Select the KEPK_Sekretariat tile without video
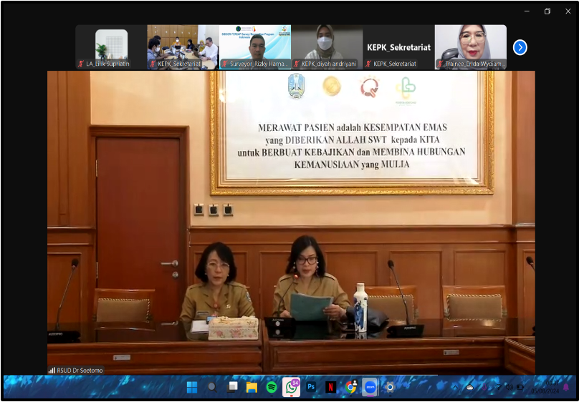The image size is (579, 402). click(399, 46)
